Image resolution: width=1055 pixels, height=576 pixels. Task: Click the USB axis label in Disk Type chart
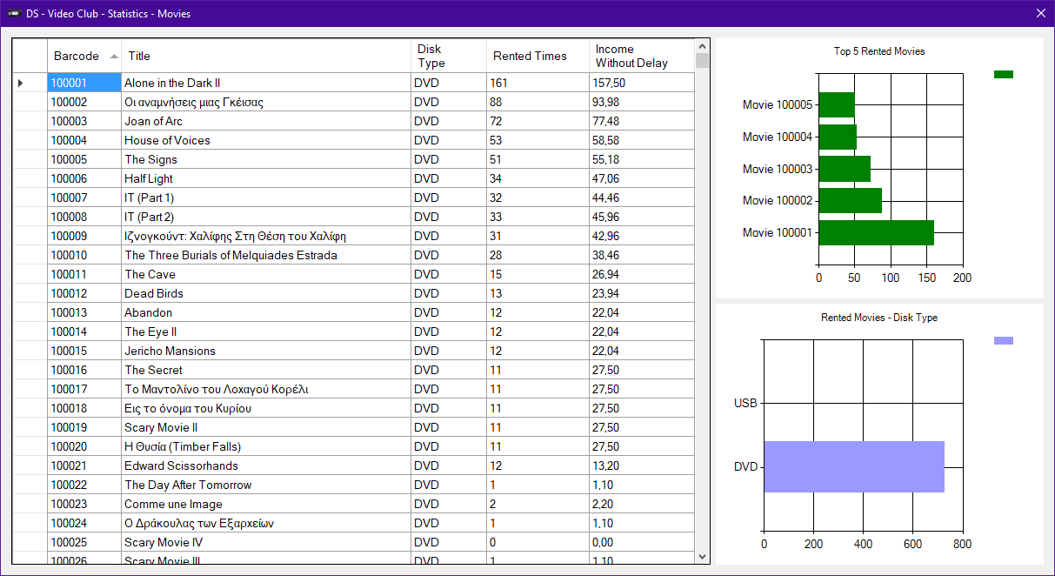[745, 403]
